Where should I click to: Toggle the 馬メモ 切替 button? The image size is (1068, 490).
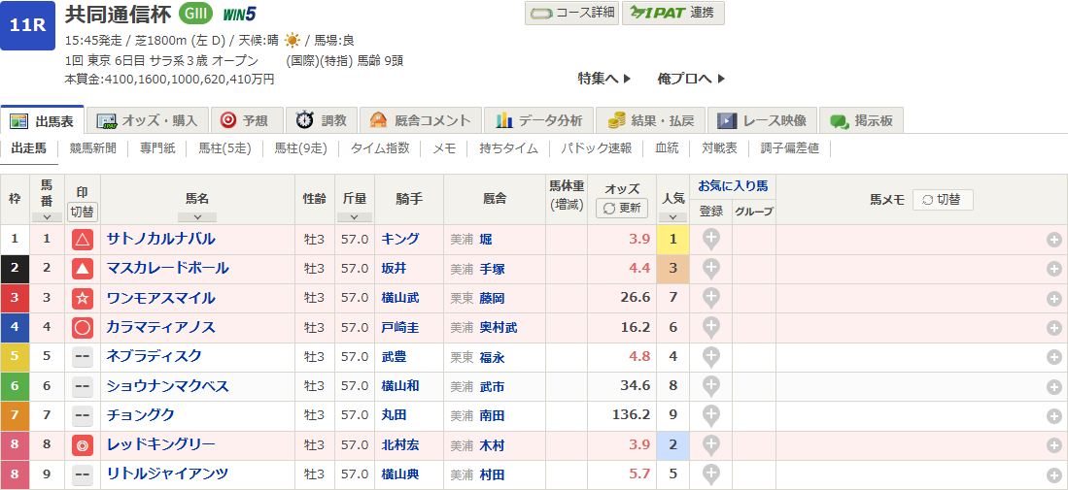pos(942,200)
